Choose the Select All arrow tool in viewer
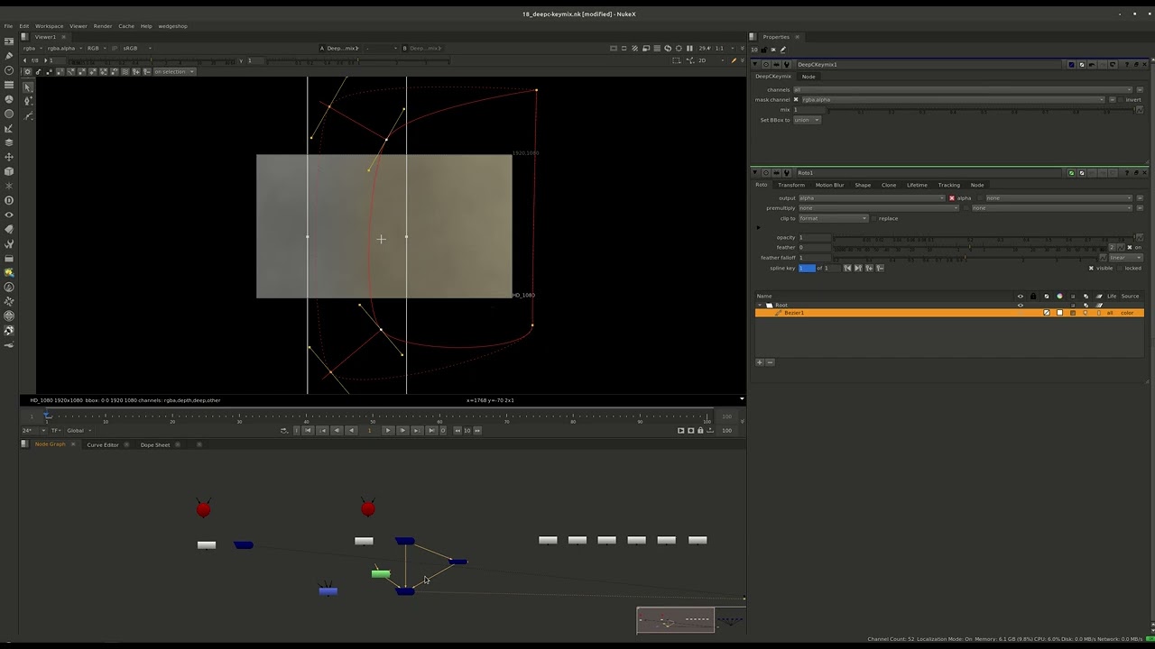1155x649 pixels. tap(28, 87)
